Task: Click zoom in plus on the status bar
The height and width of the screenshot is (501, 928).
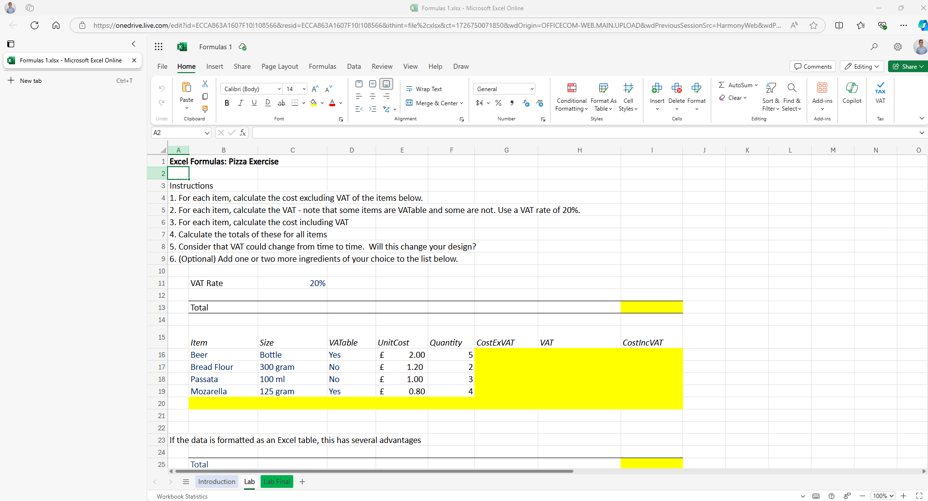Action: [904, 496]
